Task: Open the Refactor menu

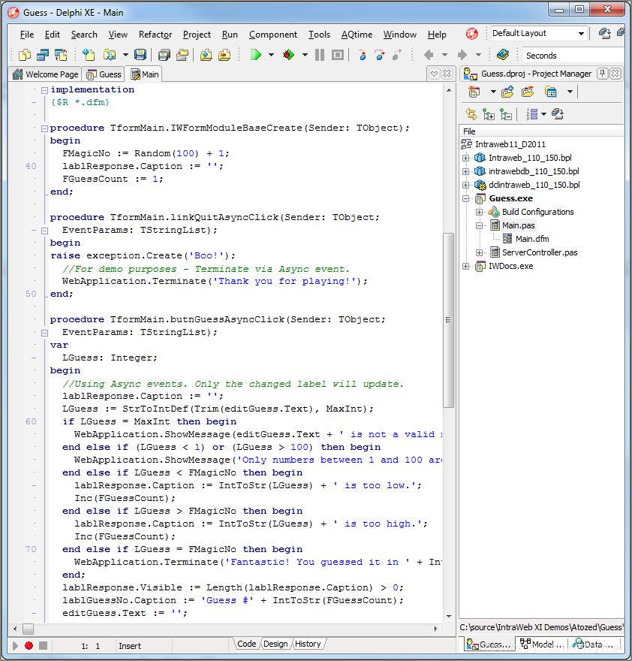Action: (155, 35)
